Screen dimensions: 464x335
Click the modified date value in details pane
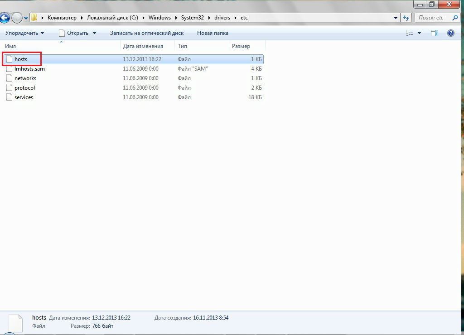(111, 318)
